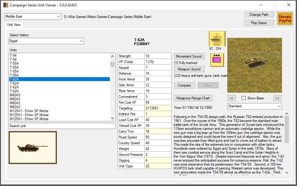Image resolution: width=297 pixels, height=186 pixels.
Task: Click the yellow NATO armor symbol icon
Action: [217, 60]
